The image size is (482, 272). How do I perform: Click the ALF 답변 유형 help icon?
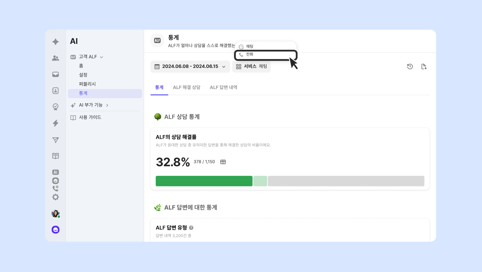191,228
